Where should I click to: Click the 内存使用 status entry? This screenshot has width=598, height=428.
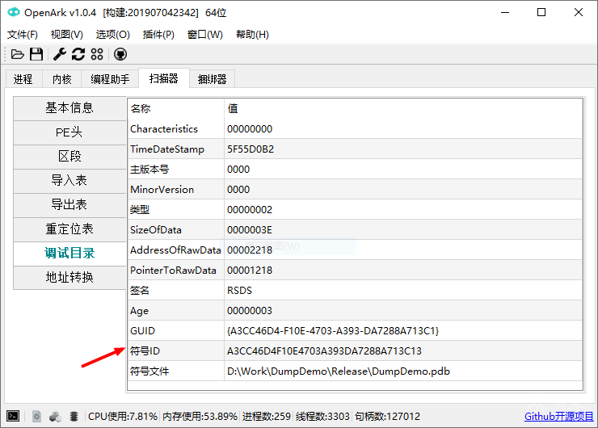point(200,416)
